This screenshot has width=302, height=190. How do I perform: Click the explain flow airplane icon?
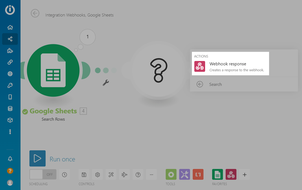(124, 175)
